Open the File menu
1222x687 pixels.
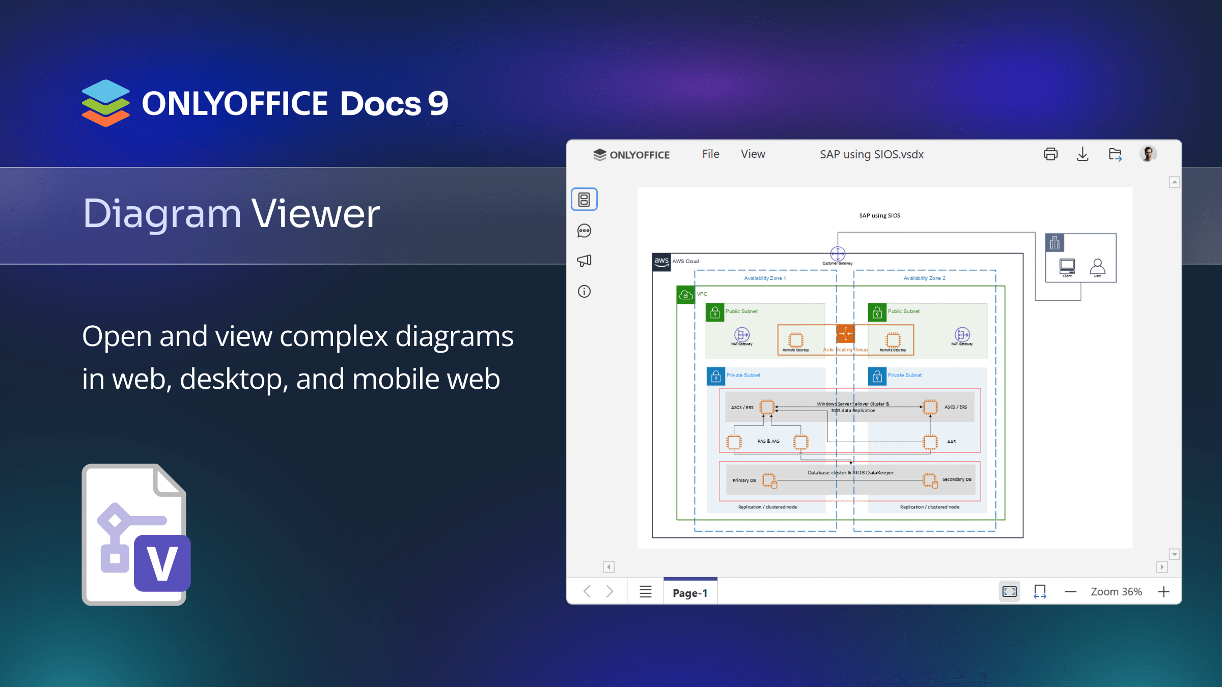click(710, 154)
